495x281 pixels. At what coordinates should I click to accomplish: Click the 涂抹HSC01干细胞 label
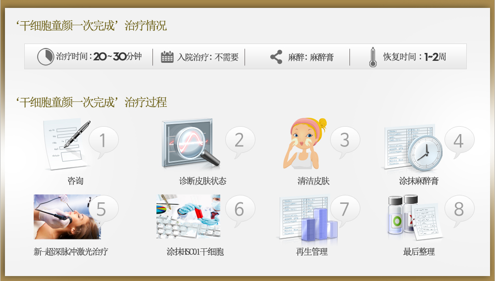[195, 252]
